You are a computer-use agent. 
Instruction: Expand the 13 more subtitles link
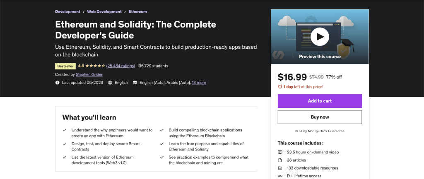(199, 83)
